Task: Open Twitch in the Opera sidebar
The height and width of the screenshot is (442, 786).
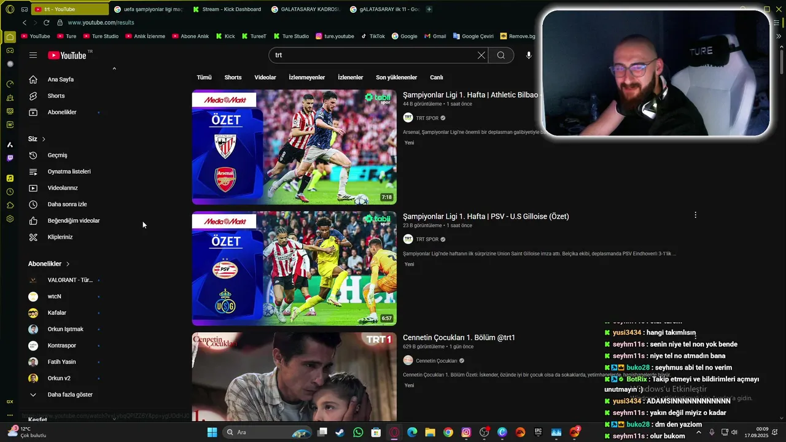Action: (x=10, y=158)
